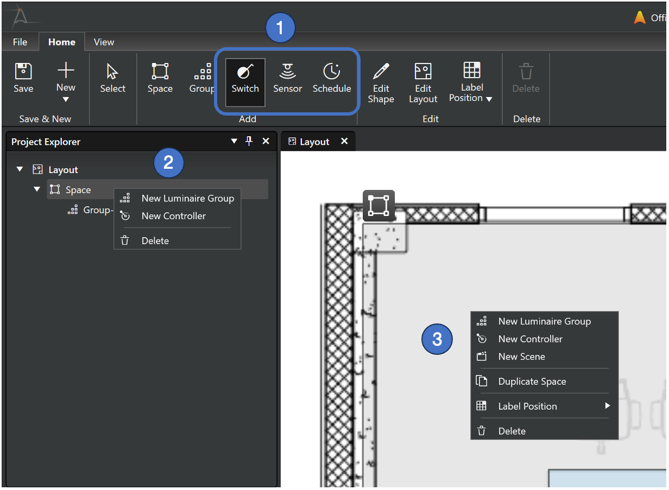669x490 pixels.
Task: Choose Delete in the tree context menu
Action: click(177, 240)
